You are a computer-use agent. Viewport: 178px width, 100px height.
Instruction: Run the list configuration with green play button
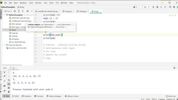(153, 7)
